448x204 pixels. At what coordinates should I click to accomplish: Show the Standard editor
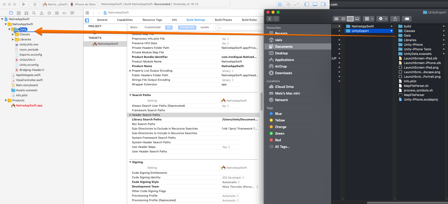click(280, 4)
